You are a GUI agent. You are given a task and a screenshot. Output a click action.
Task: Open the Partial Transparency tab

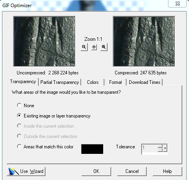(60, 82)
